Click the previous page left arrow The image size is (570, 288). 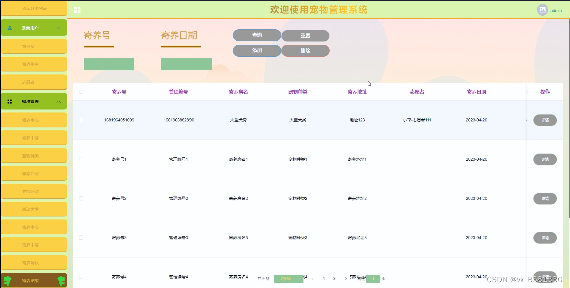pyautogui.click(x=312, y=279)
